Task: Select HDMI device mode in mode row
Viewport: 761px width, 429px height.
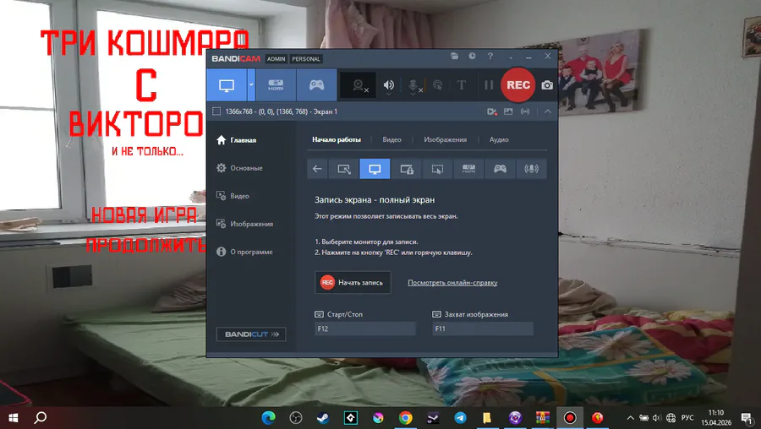Action: pyautogui.click(x=468, y=169)
